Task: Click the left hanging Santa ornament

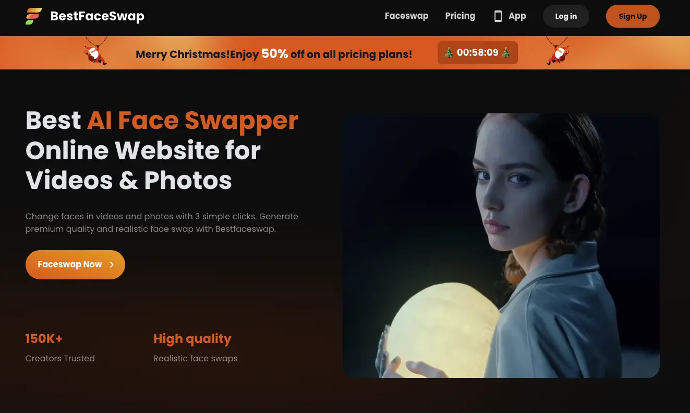Action: (x=95, y=53)
